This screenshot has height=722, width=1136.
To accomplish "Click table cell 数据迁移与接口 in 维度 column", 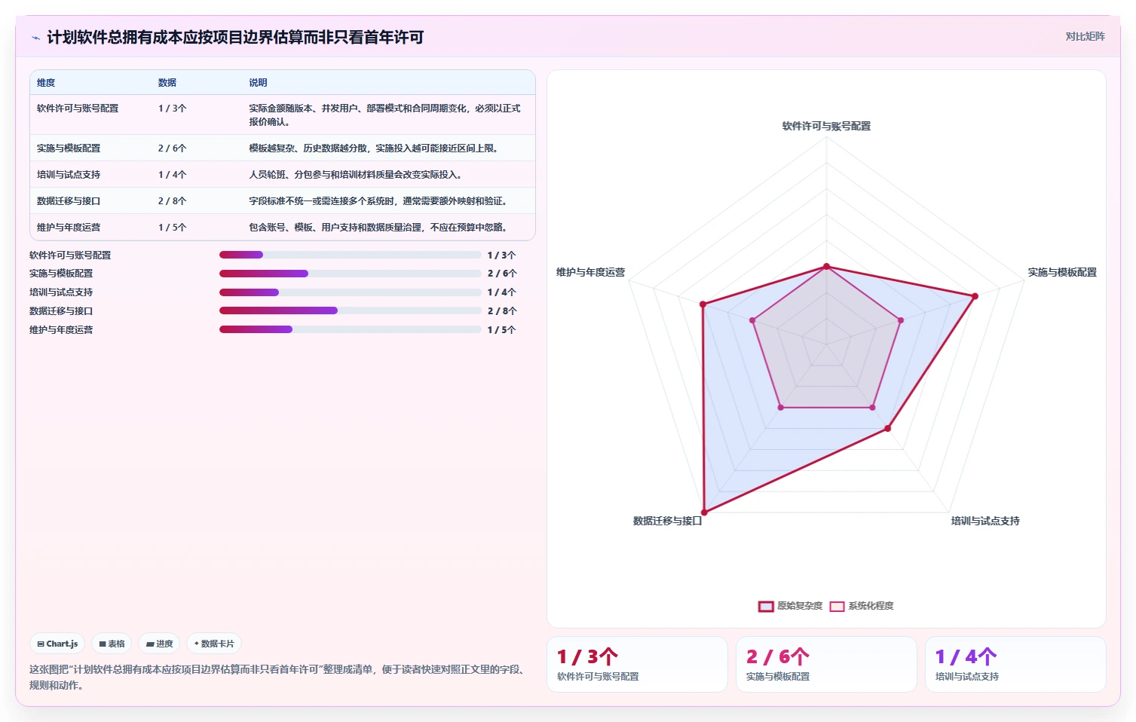I will (69, 201).
